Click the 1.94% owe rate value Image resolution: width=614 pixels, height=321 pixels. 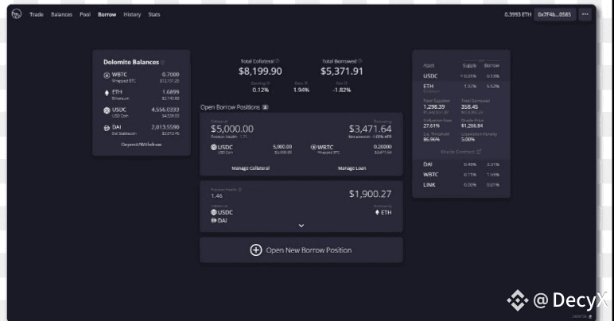point(301,90)
